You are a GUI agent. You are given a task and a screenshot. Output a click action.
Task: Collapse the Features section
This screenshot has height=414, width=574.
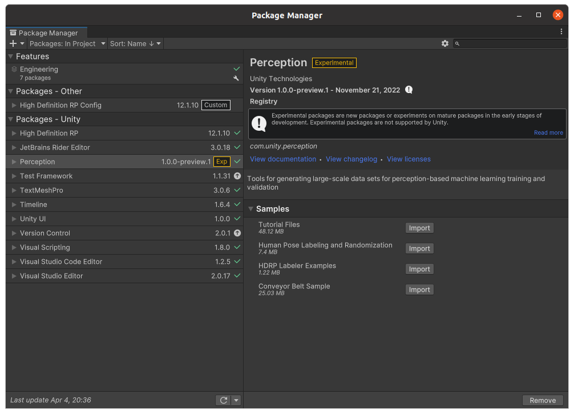tap(11, 57)
